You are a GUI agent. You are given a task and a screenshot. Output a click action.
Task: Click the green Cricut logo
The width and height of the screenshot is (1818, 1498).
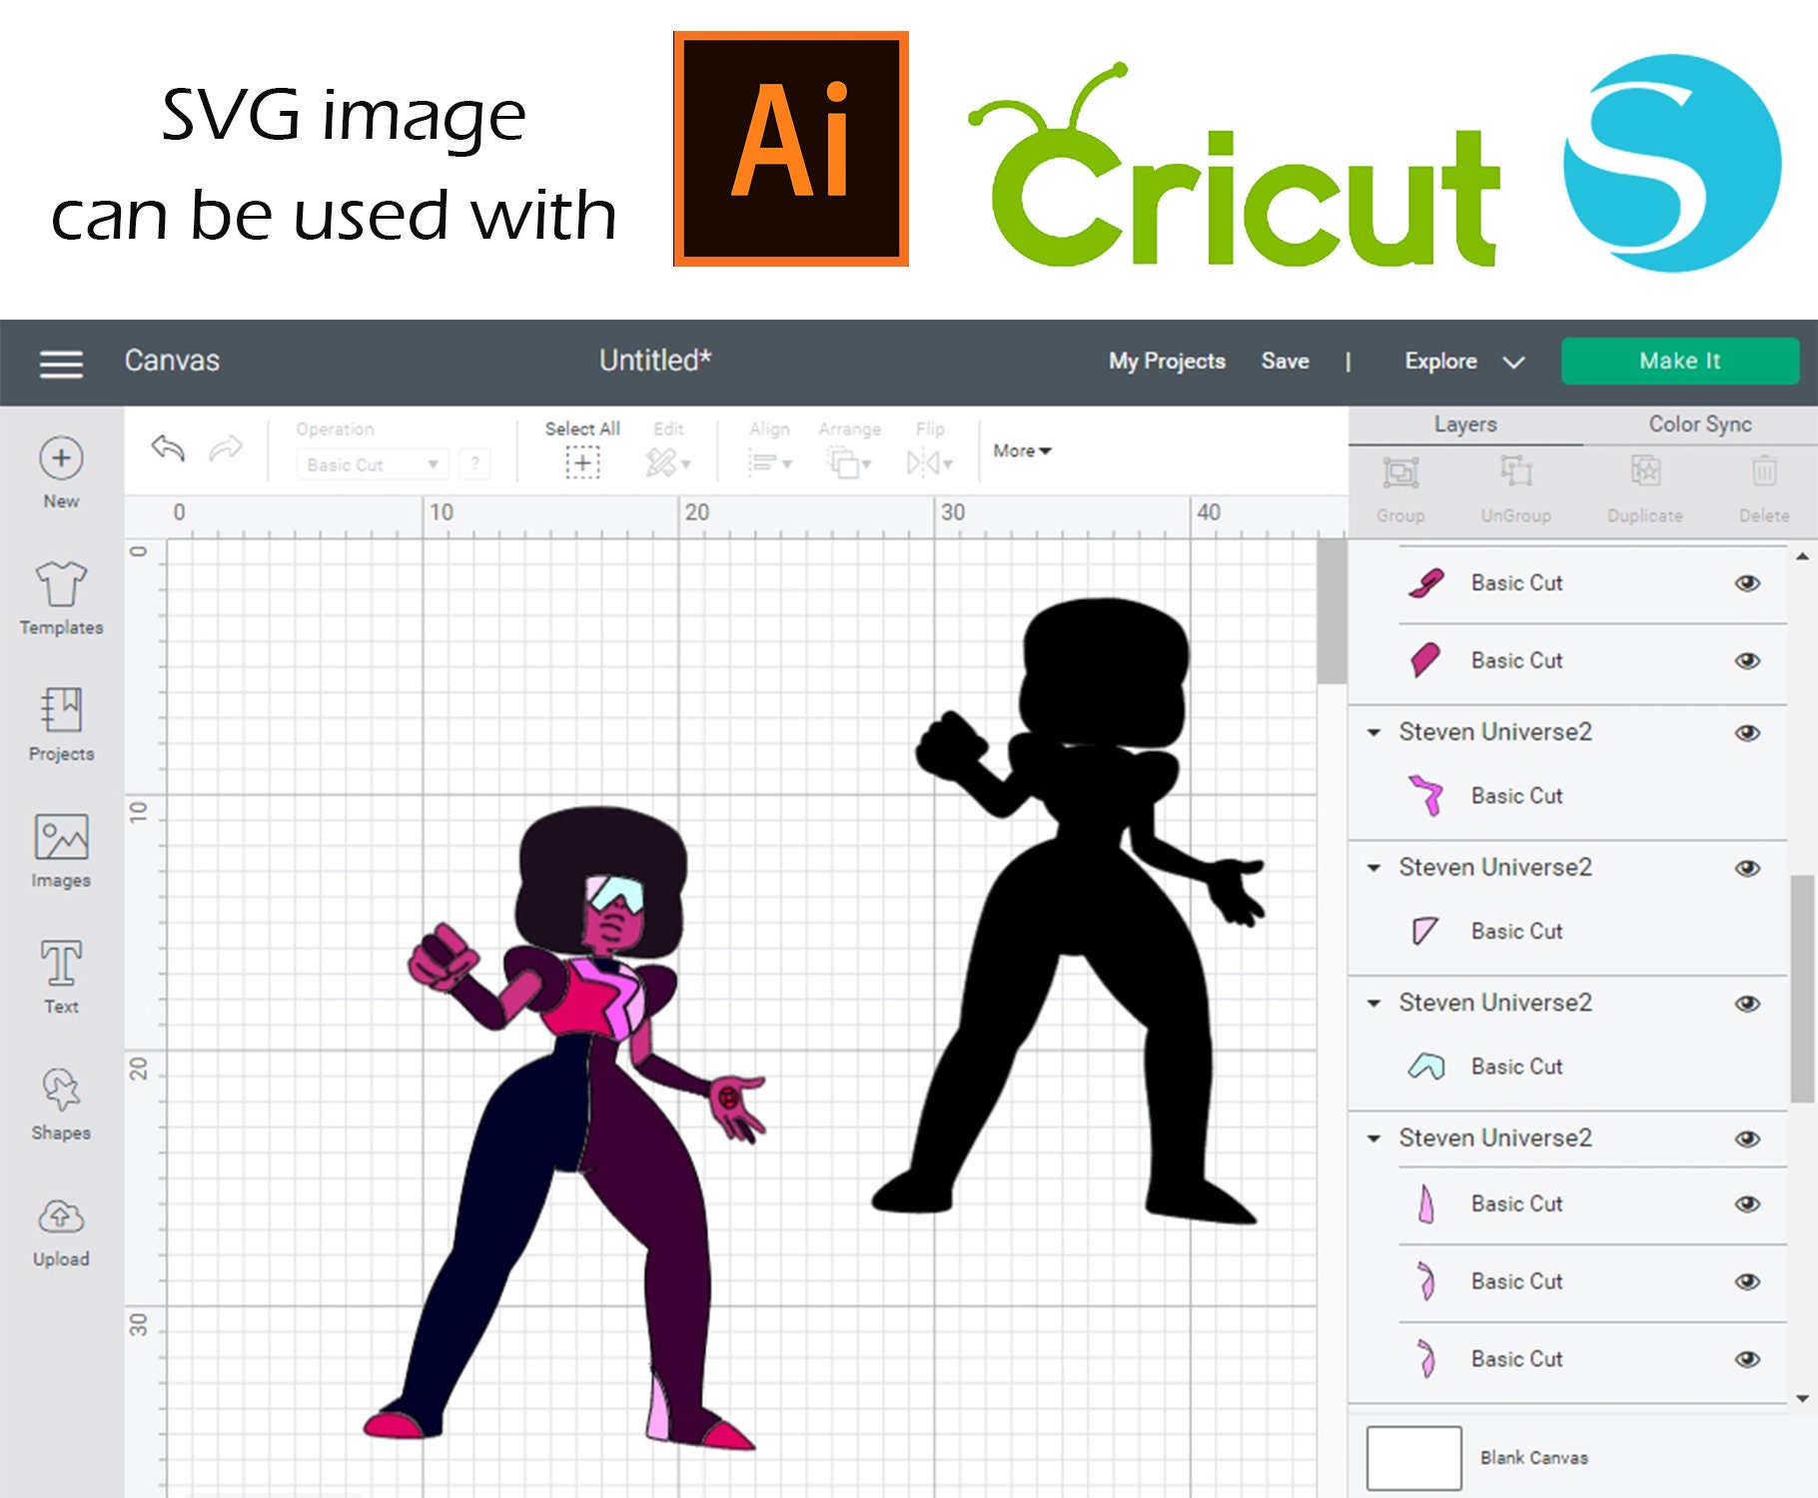[x=1235, y=165]
